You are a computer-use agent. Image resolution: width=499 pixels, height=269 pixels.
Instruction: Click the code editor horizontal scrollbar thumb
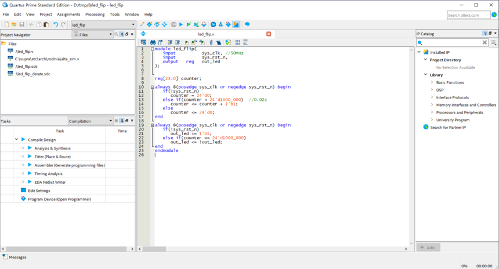(154, 249)
